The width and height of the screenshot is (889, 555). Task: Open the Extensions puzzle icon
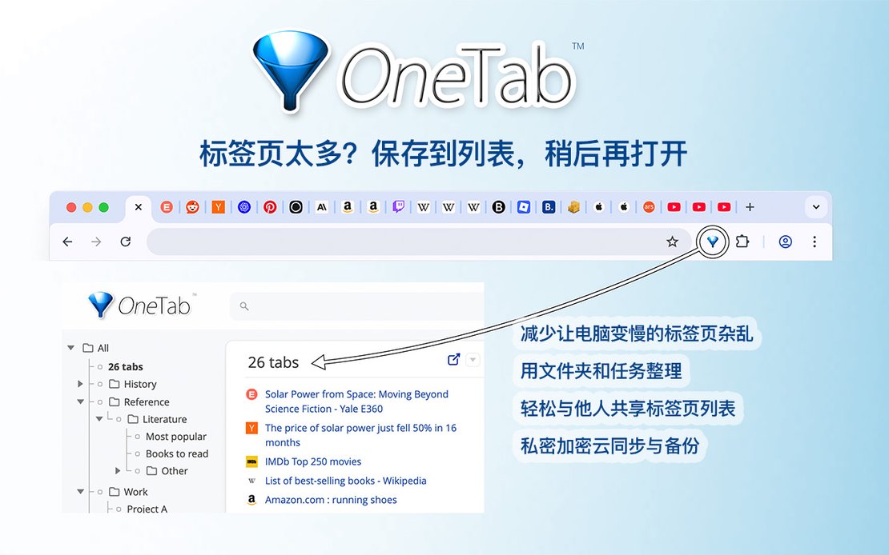(x=742, y=242)
